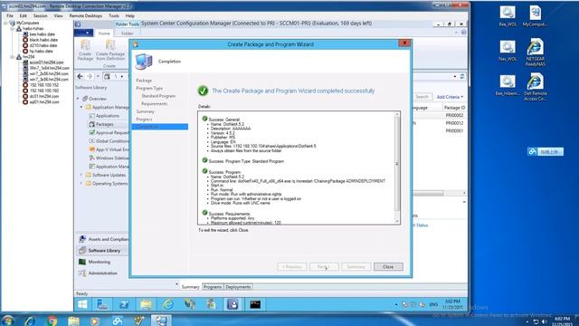Click the Package step in wizard sidebar
This screenshot has width=579, height=326.
pos(144,81)
